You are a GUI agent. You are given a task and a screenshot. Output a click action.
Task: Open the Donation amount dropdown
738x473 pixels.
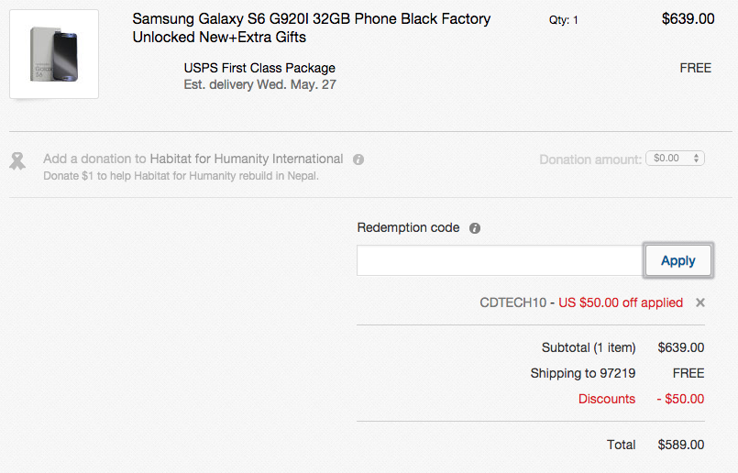(x=675, y=159)
